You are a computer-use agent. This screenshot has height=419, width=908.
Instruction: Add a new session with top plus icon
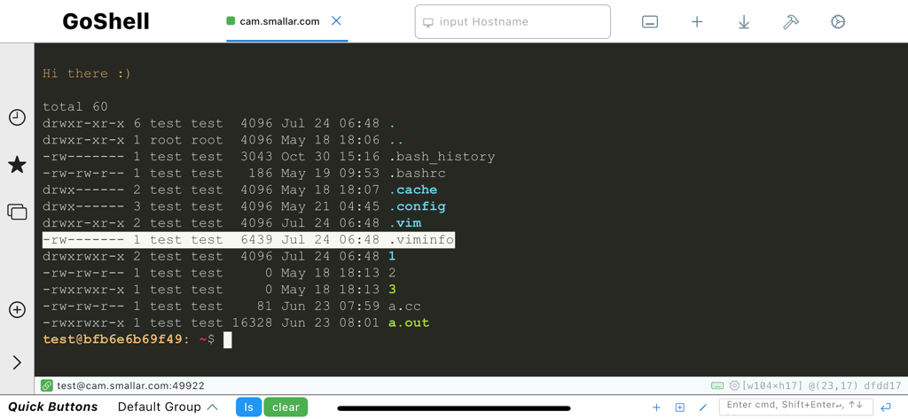click(x=697, y=22)
